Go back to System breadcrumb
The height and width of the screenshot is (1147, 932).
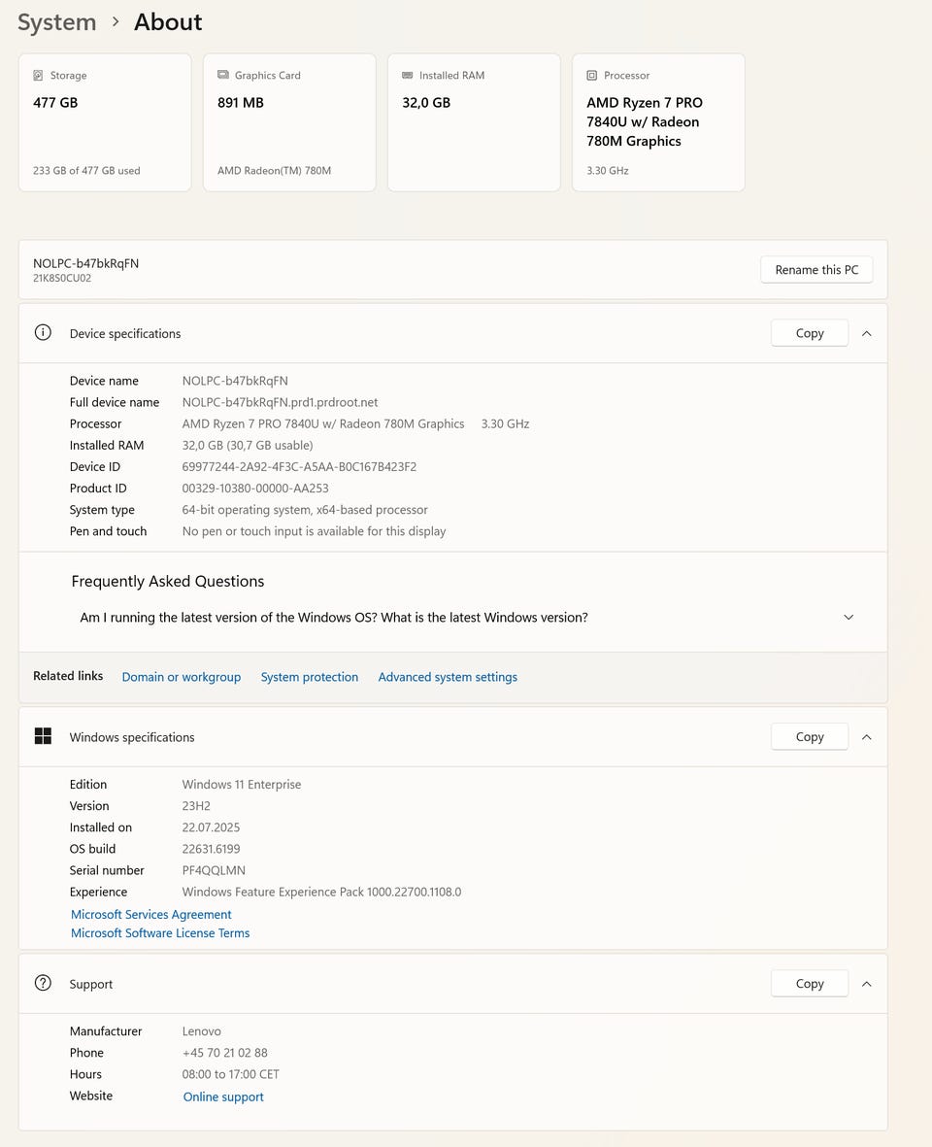(x=57, y=22)
